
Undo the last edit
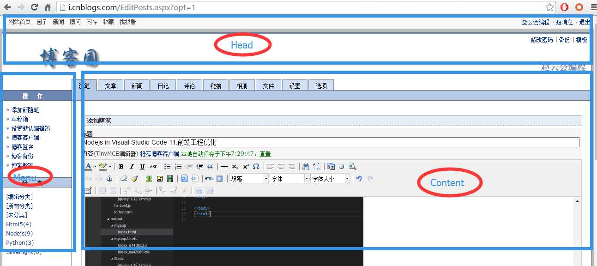359,179
